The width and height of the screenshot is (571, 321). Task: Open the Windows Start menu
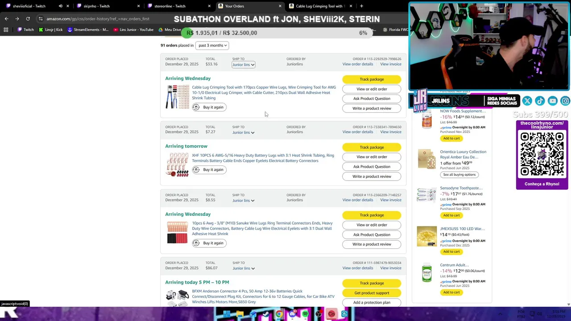[x=227, y=314]
